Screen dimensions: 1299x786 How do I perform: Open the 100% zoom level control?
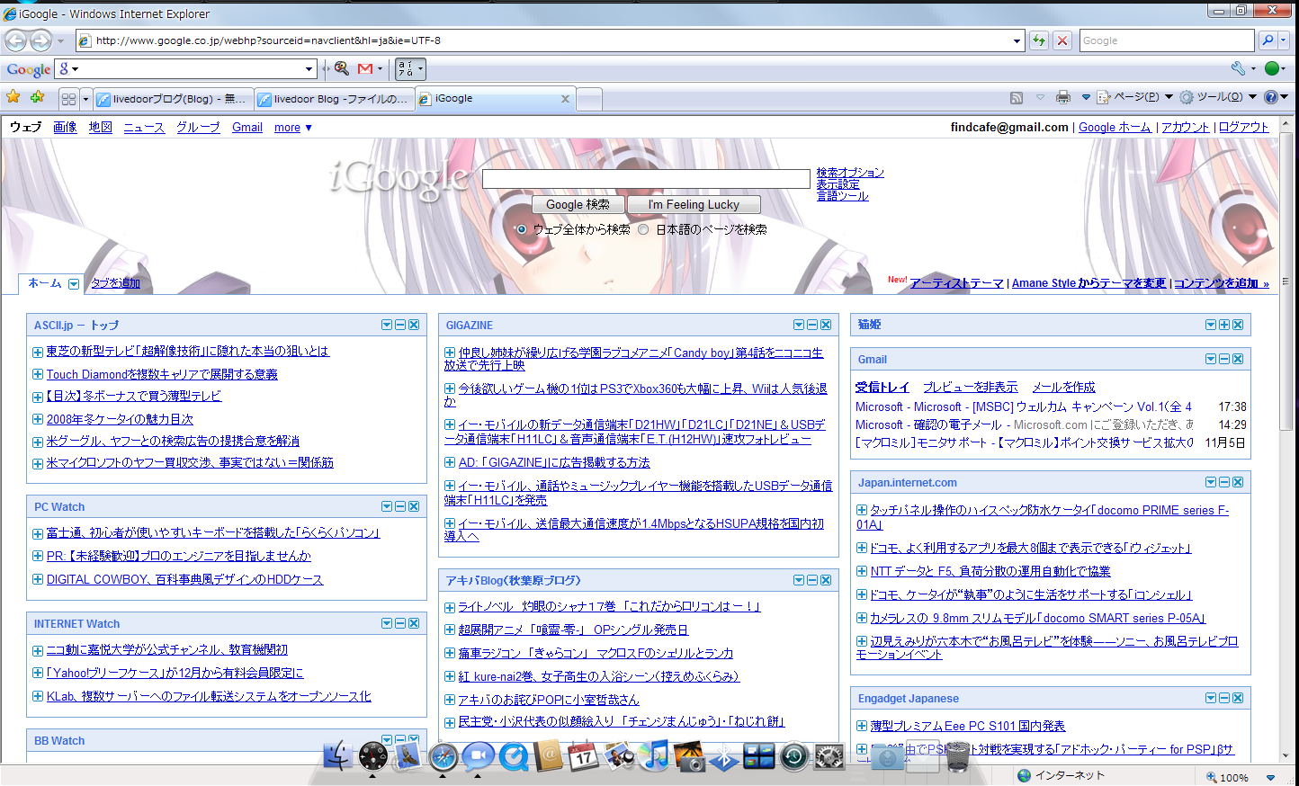pos(1240,777)
